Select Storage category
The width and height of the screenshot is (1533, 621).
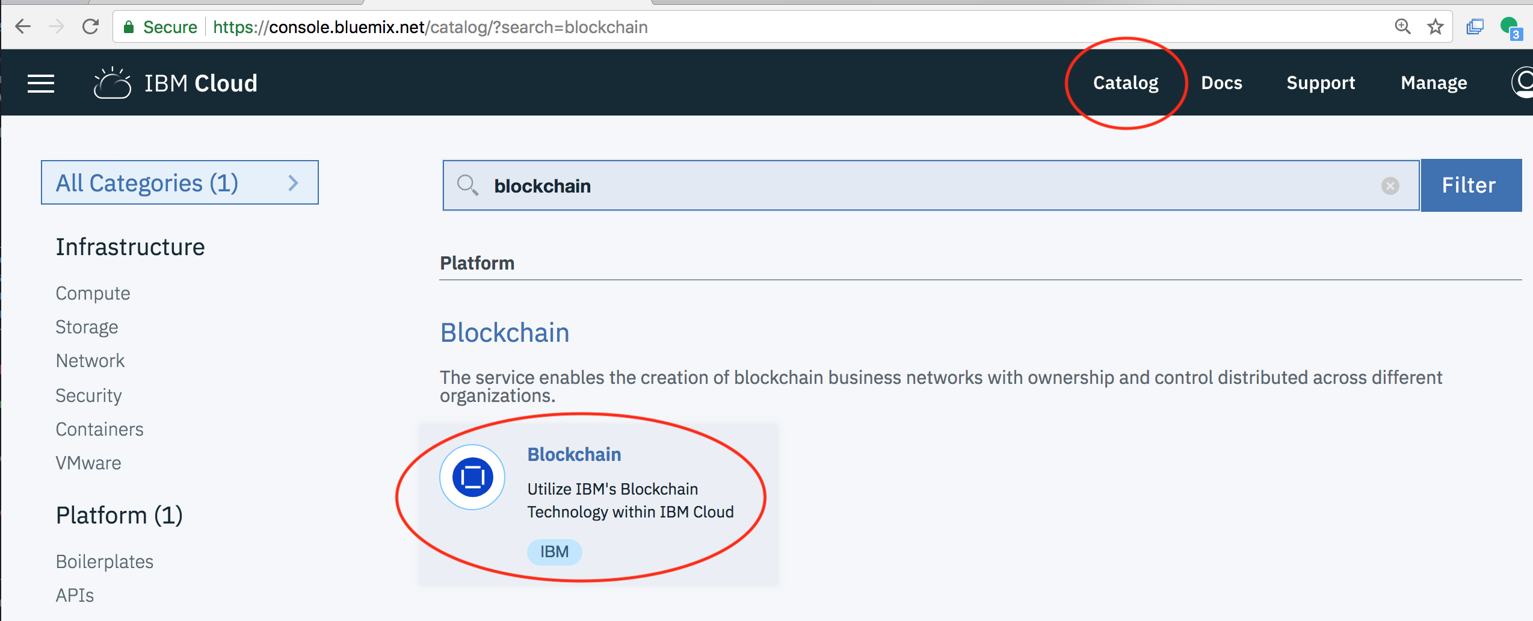(87, 327)
